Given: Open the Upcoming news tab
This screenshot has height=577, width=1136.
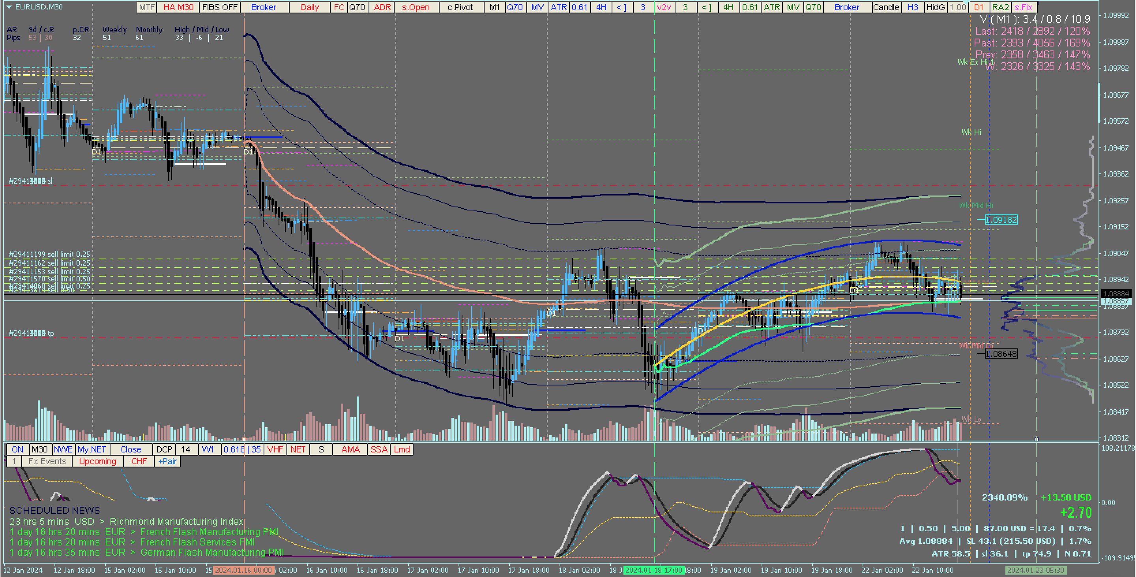Looking at the screenshot, I should coord(97,461).
